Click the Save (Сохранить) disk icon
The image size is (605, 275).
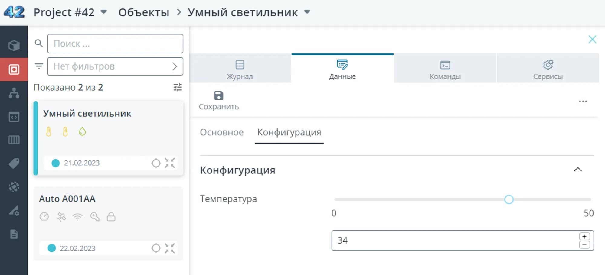[218, 96]
